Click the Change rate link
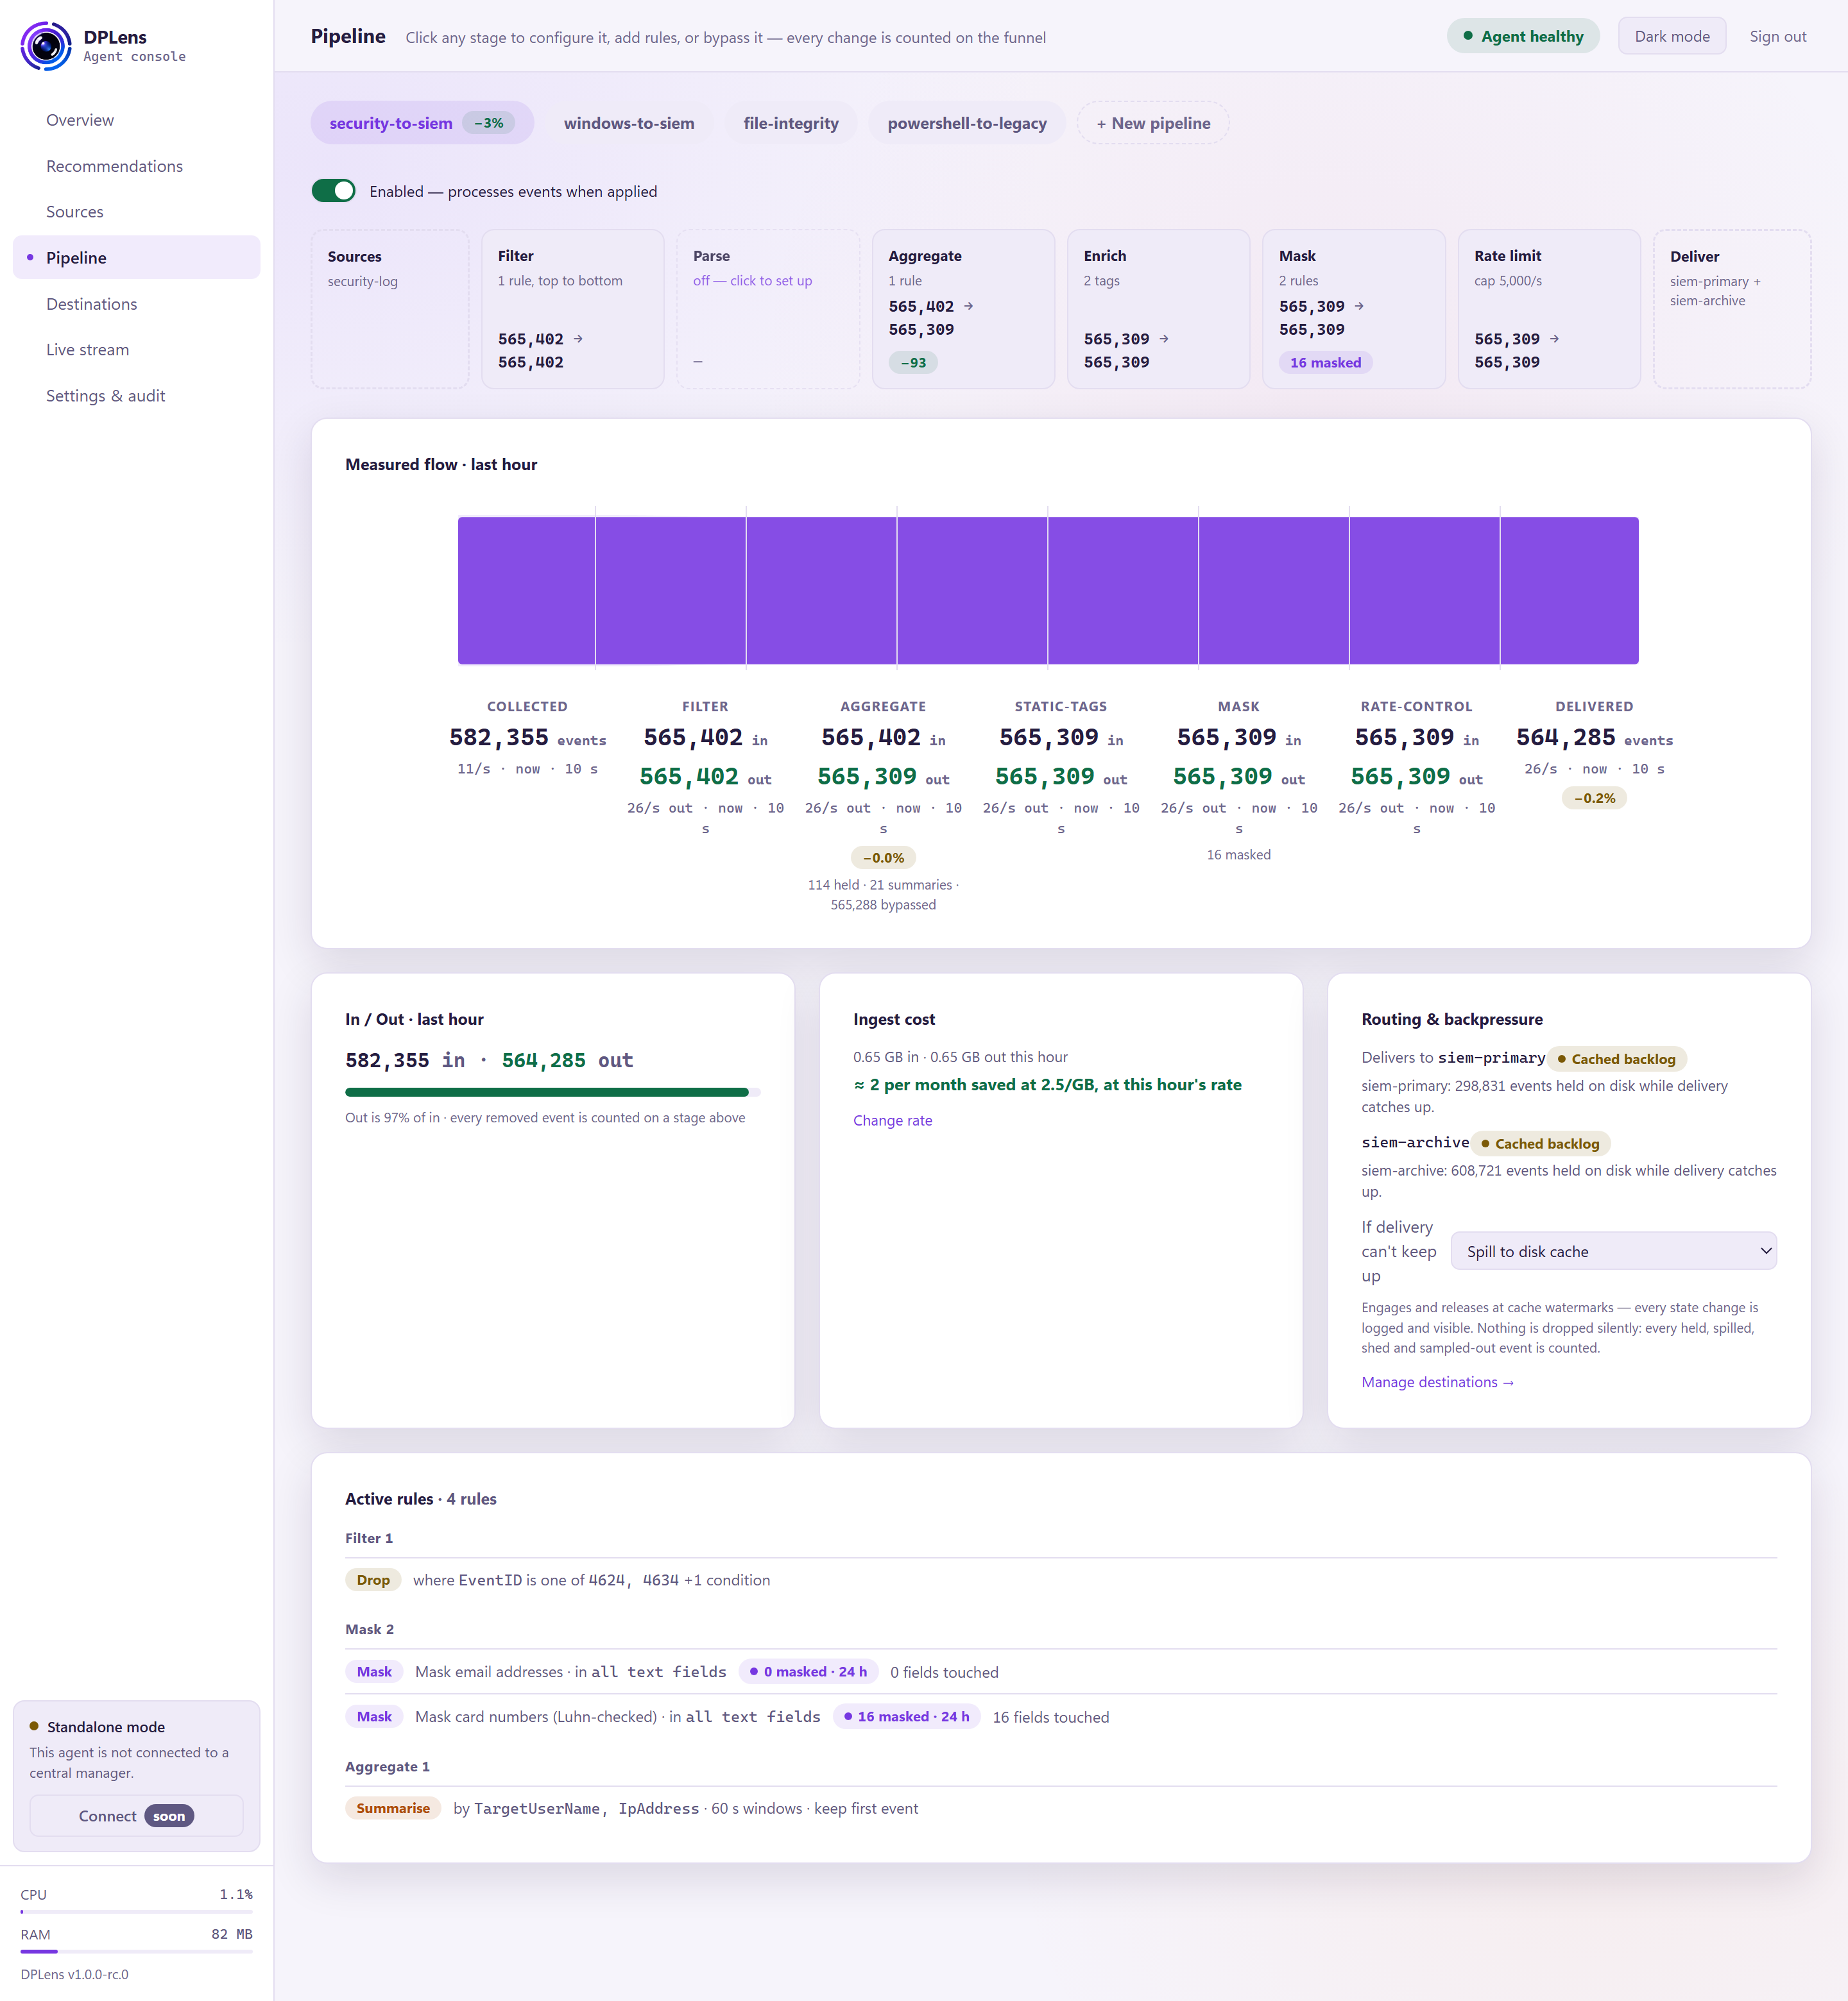The image size is (1848, 2001). click(x=892, y=1120)
